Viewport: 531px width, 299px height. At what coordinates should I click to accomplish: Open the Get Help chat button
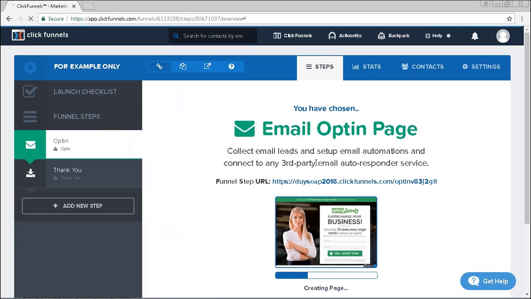(488, 281)
